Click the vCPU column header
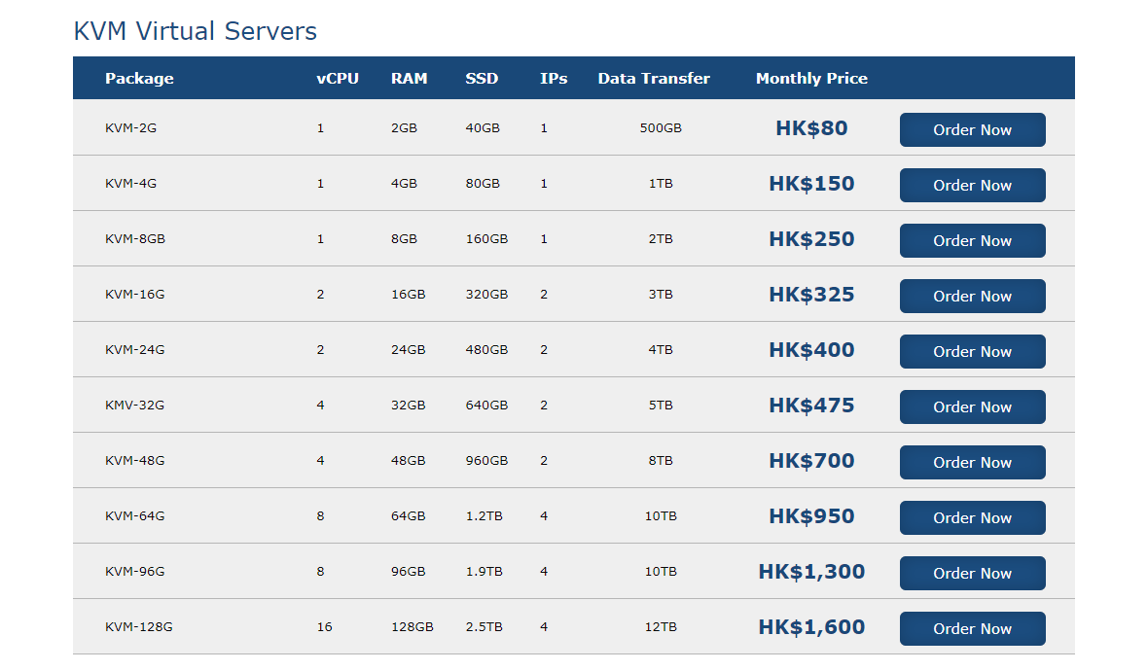This screenshot has height=671, width=1148. click(x=338, y=79)
